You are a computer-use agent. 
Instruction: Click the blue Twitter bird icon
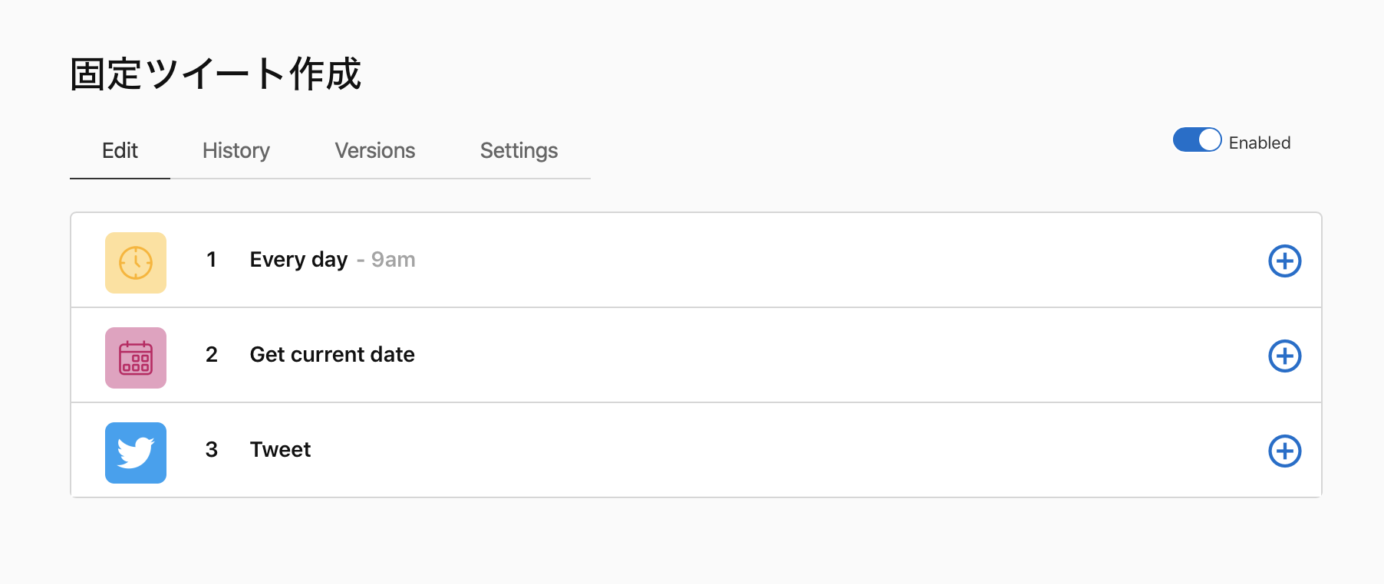[x=136, y=453]
